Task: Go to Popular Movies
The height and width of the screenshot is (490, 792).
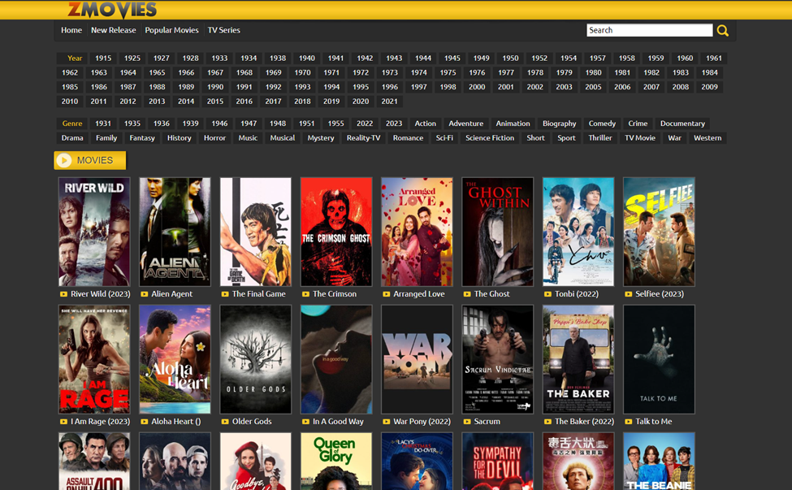Action: 171,30
